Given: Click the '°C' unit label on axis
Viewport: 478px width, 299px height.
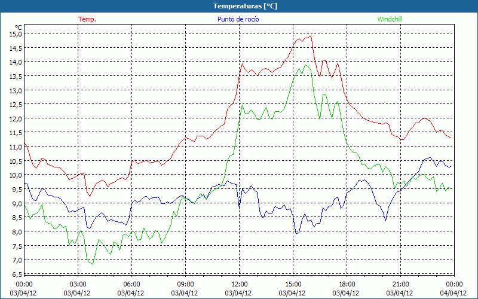Looking at the screenshot, I should pyautogui.click(x=19, y=27).
